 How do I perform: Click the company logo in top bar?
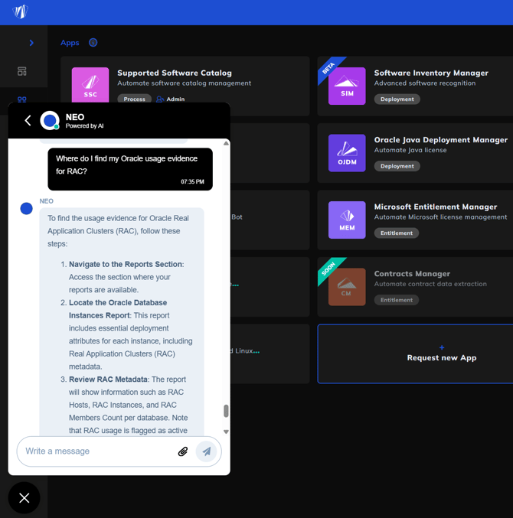[x=20, y=11]
